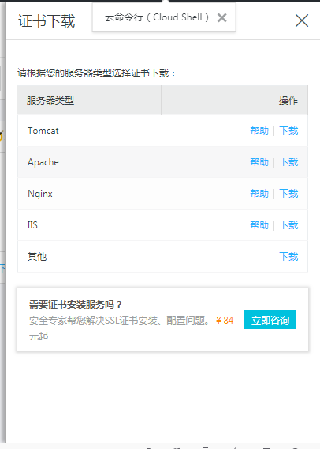Select the Nginx row label
Screen dimensions: 320x449
pyautogui.click(x=40, y=194)
